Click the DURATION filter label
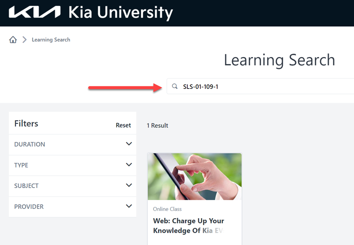Image resolution: width=354 pixels, height=245 pixels. 29,144
